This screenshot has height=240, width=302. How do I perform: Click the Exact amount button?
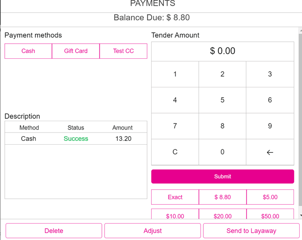tap(175, 197)
